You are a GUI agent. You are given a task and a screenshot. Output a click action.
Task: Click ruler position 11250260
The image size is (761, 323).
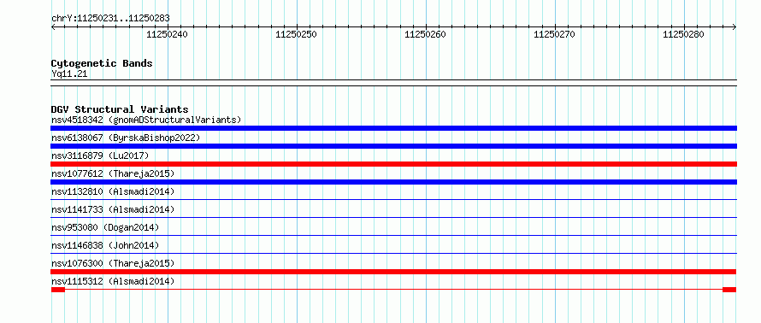click(x=425, y=34)
